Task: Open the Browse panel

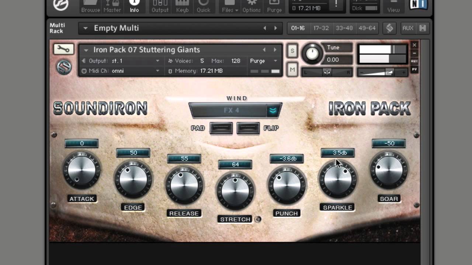Action: click(x=90, y=7)
